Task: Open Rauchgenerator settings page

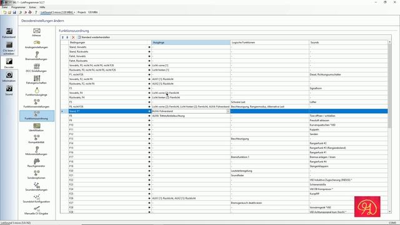Action: 37,163
